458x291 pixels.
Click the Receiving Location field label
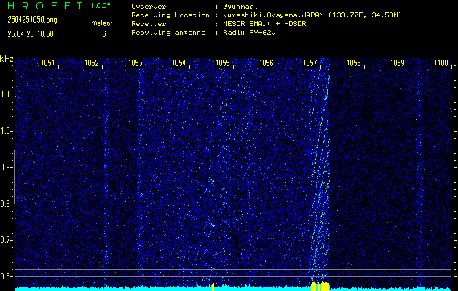[170, 15]
